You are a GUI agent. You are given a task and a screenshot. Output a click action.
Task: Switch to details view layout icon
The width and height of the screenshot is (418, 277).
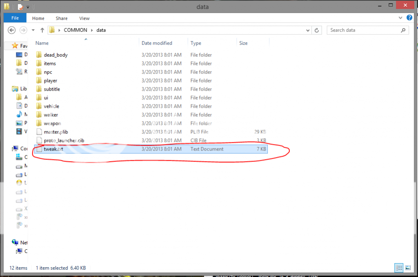[399, 268]
